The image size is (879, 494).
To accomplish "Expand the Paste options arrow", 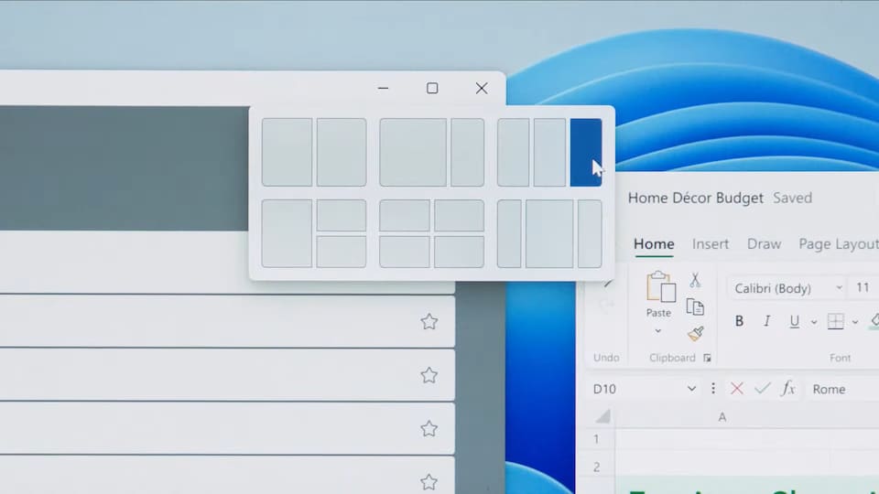I will (x=658, y=331).
